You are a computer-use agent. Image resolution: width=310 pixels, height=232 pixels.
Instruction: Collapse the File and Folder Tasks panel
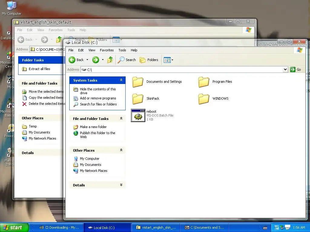point(121,118)
